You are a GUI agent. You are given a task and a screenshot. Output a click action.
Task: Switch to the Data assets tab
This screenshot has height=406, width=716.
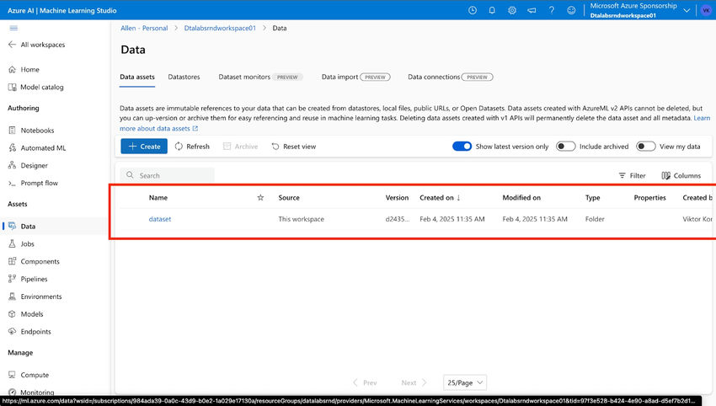click(x=137, y=77)
